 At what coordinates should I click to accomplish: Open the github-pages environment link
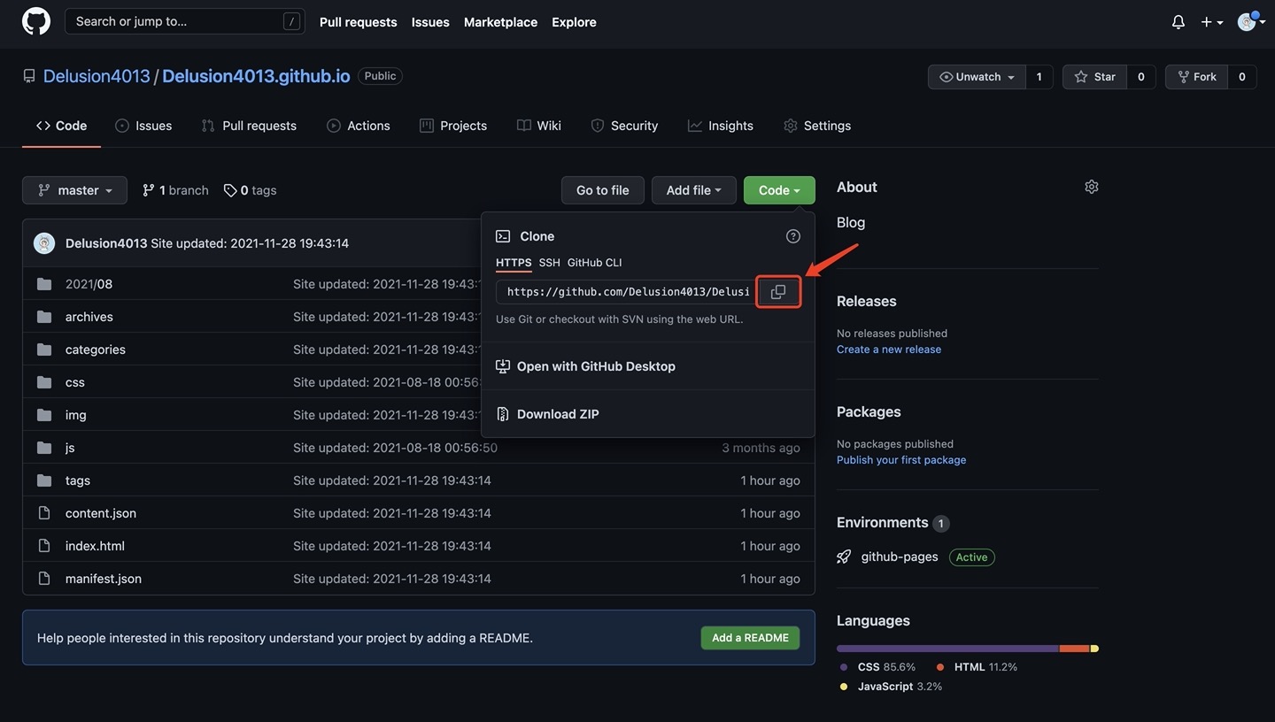[x=900, y=557]
